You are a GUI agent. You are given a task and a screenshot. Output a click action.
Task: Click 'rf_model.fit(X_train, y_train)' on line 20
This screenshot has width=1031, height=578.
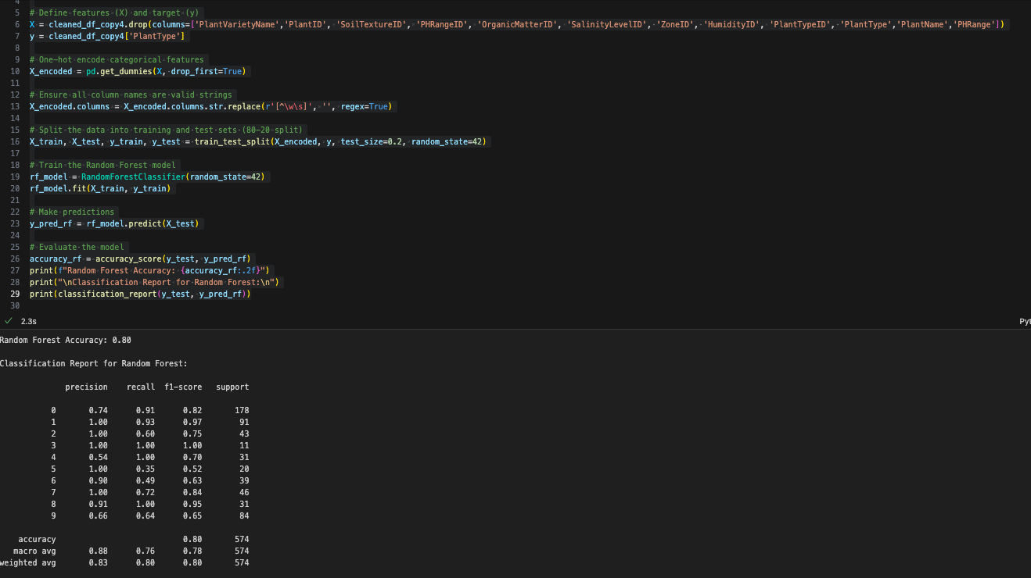pos(100,188)
